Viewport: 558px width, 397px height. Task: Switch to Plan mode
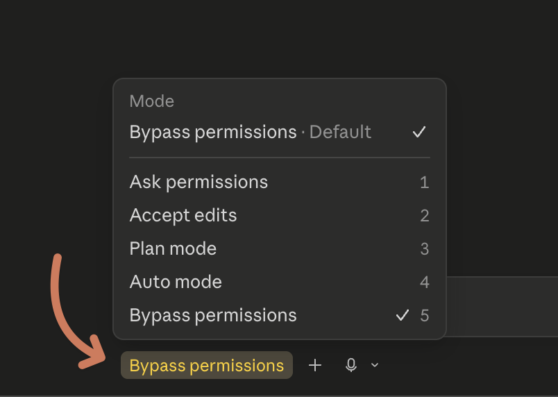280,248
